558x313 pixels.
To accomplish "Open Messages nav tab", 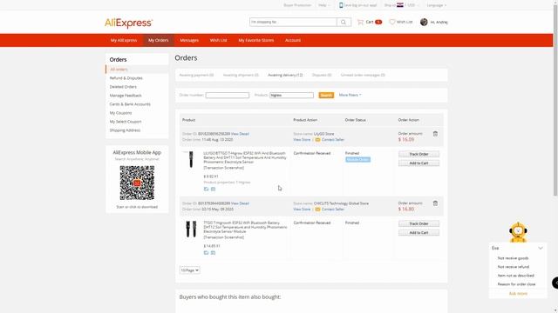I will click(x=189, y=41).
